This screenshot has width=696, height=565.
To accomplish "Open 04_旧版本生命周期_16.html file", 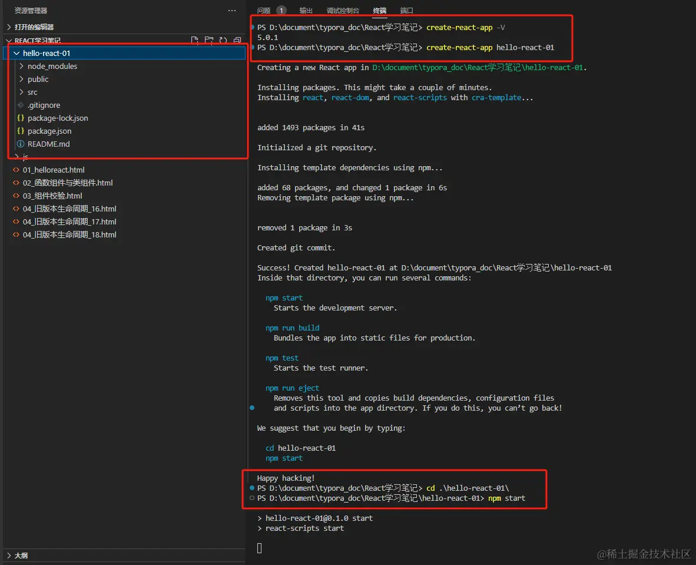I will click(69, 209).
